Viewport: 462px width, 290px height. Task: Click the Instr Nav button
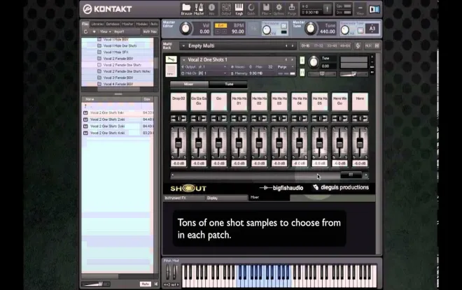coord(150,31)
